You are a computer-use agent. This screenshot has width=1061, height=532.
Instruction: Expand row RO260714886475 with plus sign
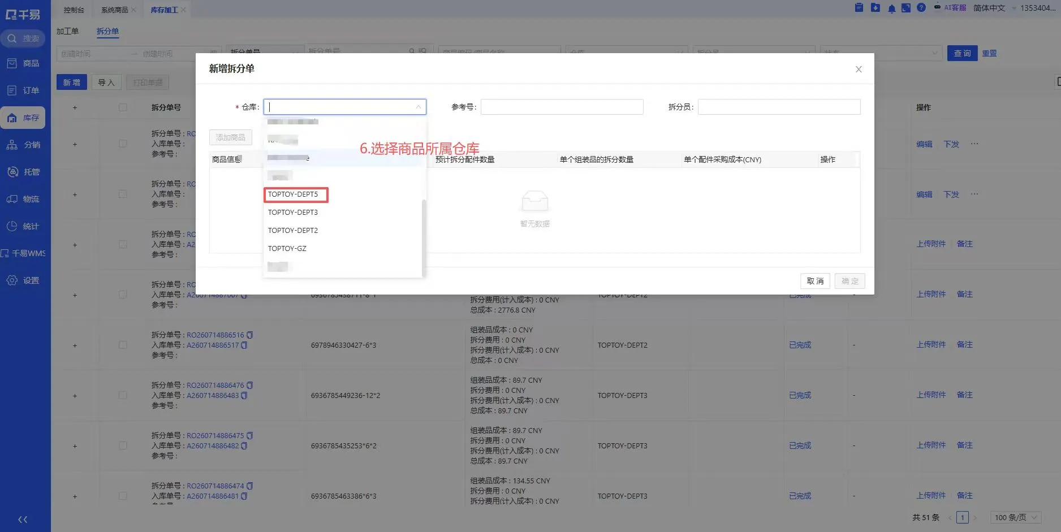click(x=75, y=446)
